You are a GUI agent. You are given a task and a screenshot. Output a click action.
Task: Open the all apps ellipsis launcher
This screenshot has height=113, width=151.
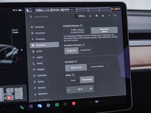click(x=65, y=104)
